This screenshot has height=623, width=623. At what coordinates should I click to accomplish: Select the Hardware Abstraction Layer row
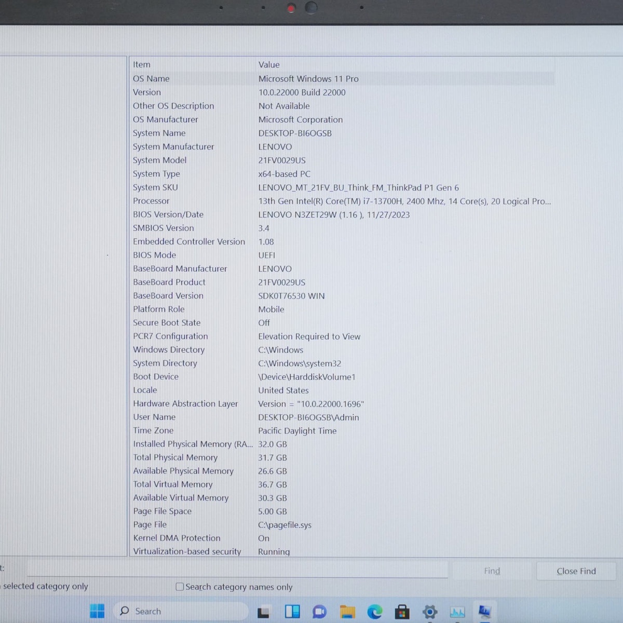click(x=343, y=403)
